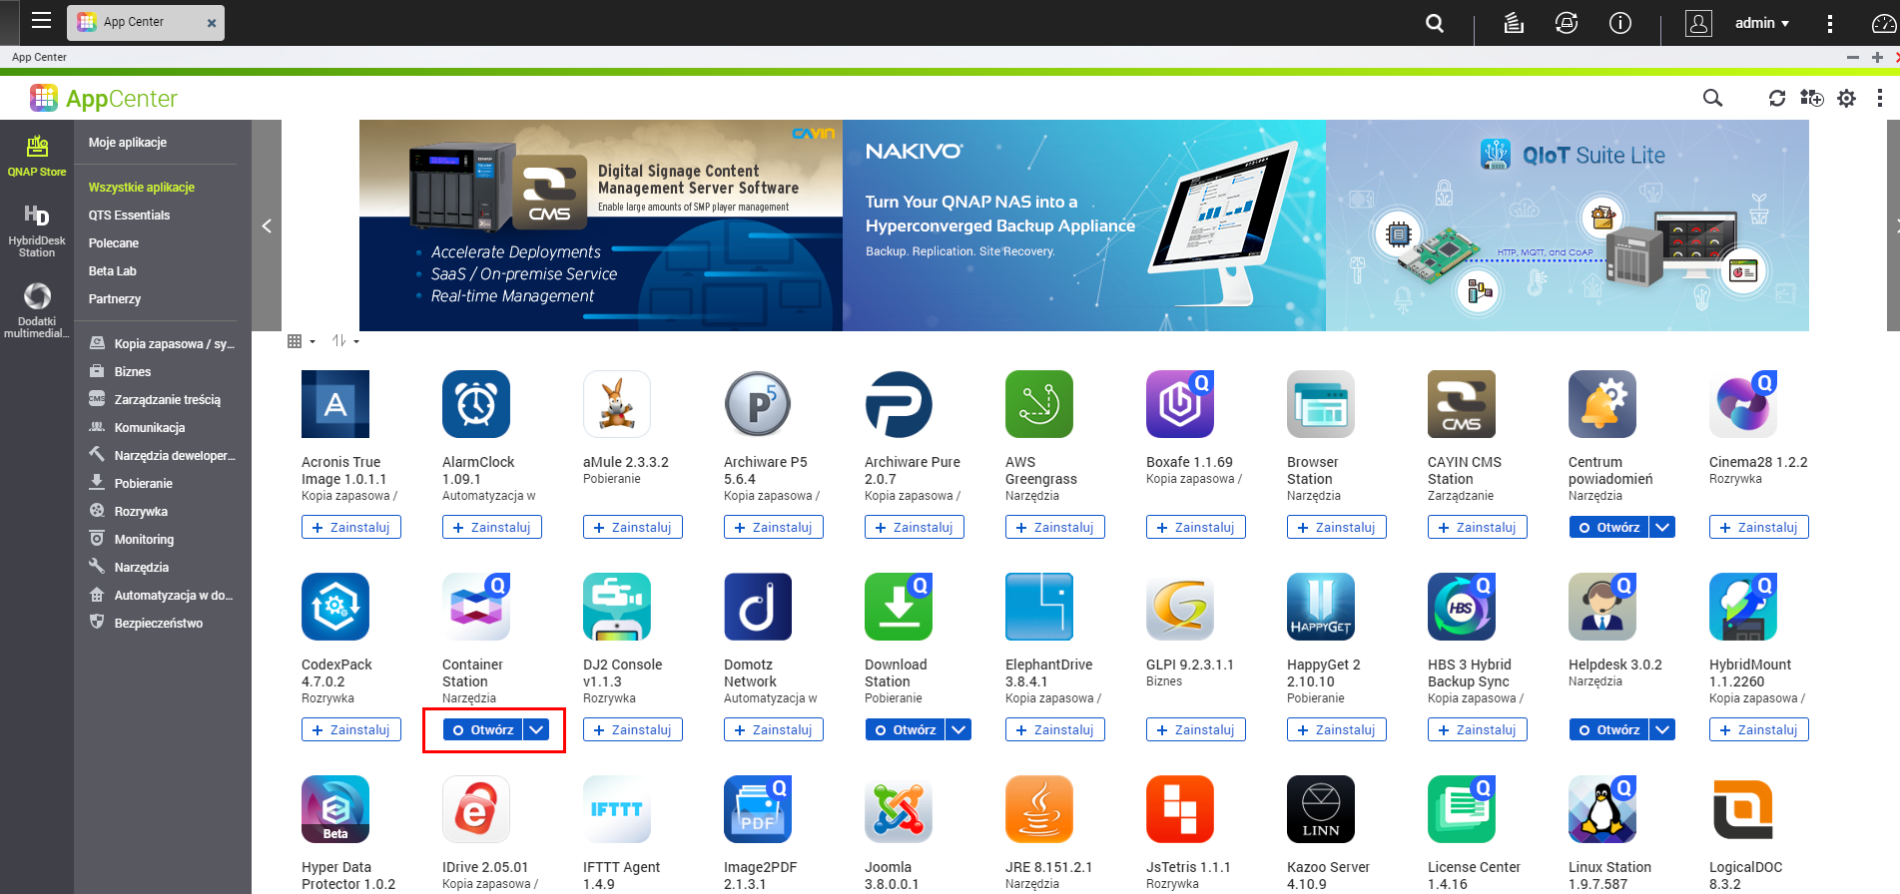
Task: Click the JRE app icon
Action: (x=1039, y=809)
